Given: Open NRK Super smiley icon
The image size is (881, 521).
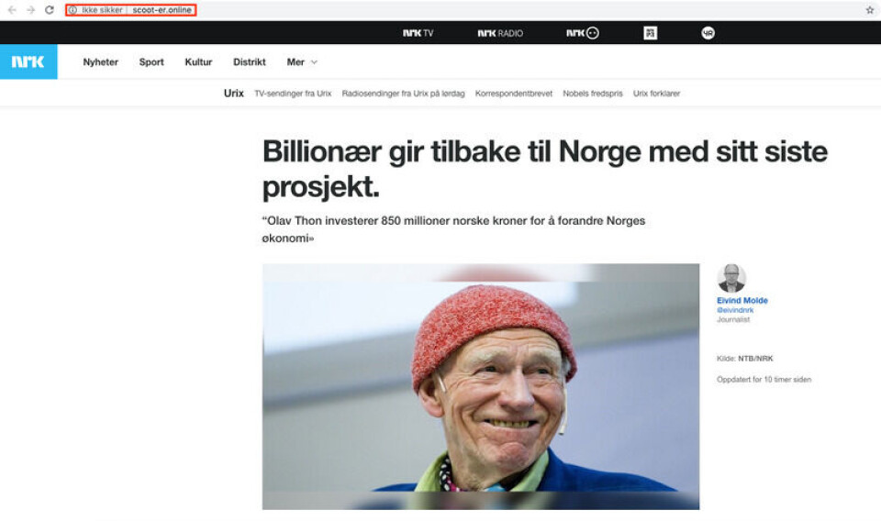Looking at the screenshot, I should (x=583, y=33).
